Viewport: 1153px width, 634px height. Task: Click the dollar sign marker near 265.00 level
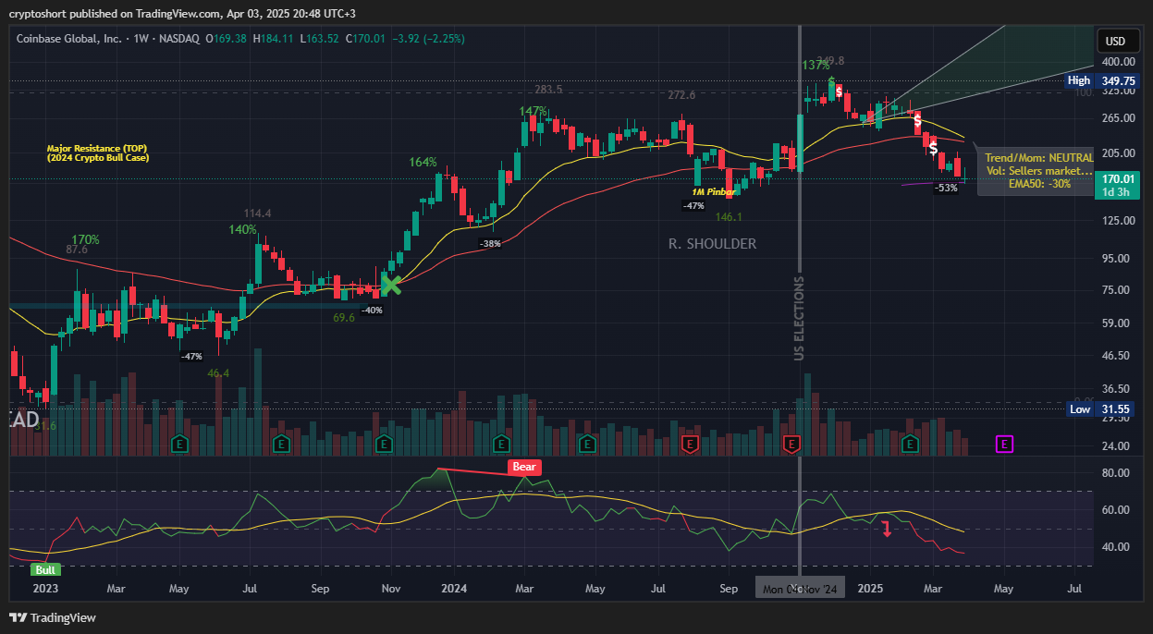pyautogui.click(x=917, y=120)
